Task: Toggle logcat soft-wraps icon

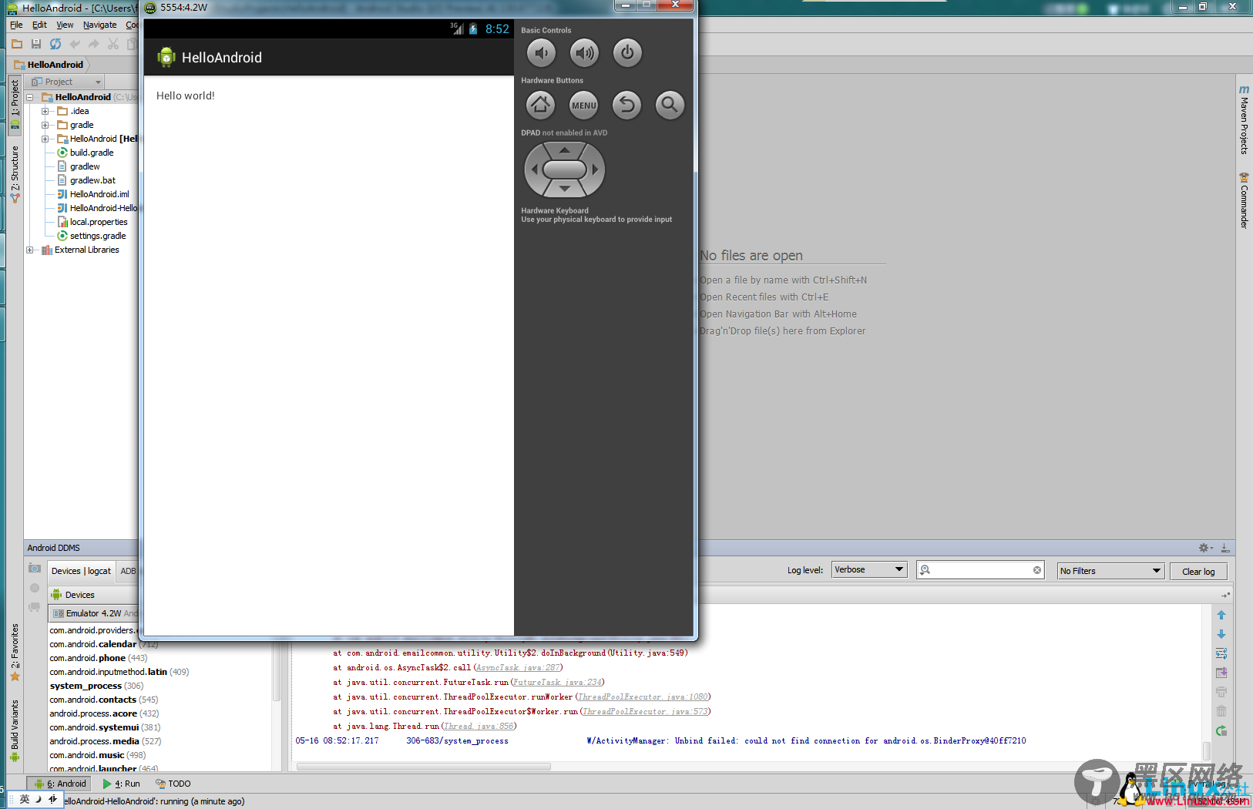Action: [x=1221, y=653]
